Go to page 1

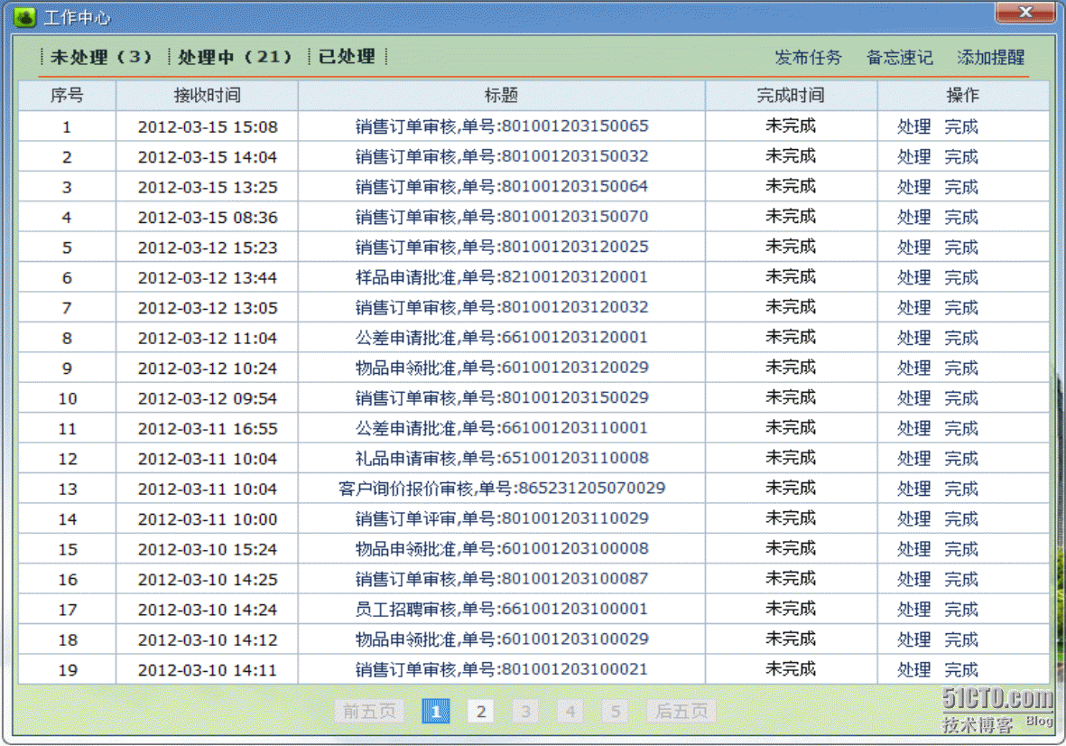tap(436, 712)
